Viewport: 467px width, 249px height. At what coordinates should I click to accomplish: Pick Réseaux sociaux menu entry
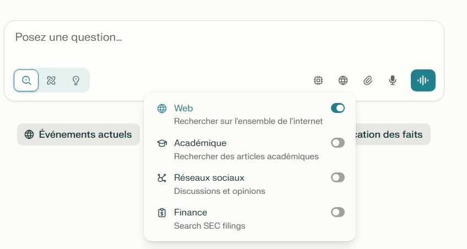[249, 184]
